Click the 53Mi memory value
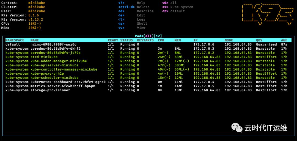297x141 pixels. pyautogui.click(x=179, y=57)
